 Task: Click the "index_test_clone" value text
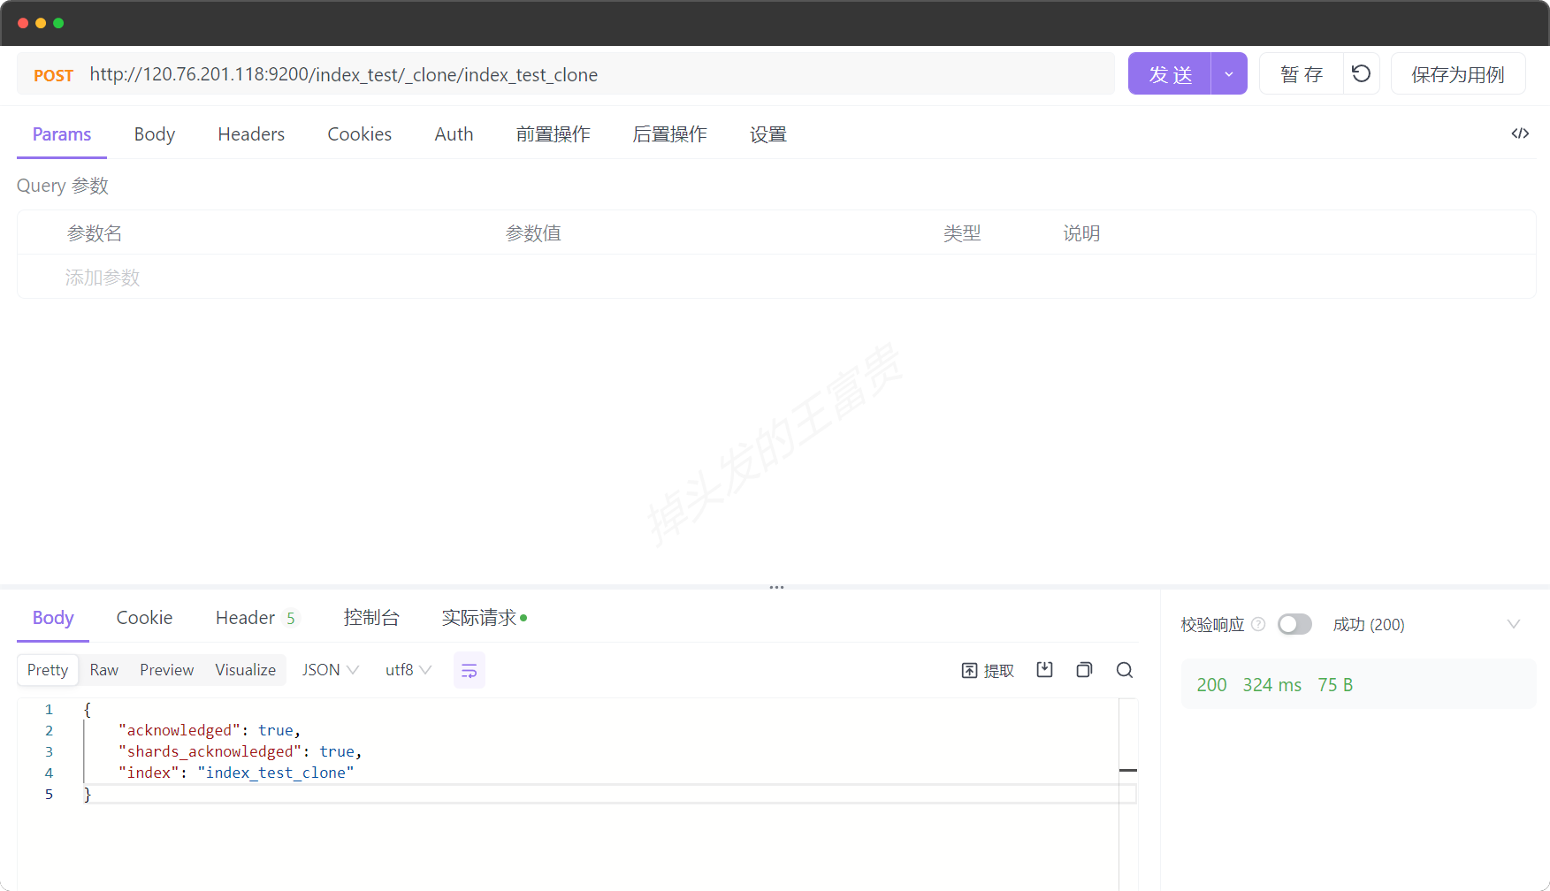pos(276,773)
